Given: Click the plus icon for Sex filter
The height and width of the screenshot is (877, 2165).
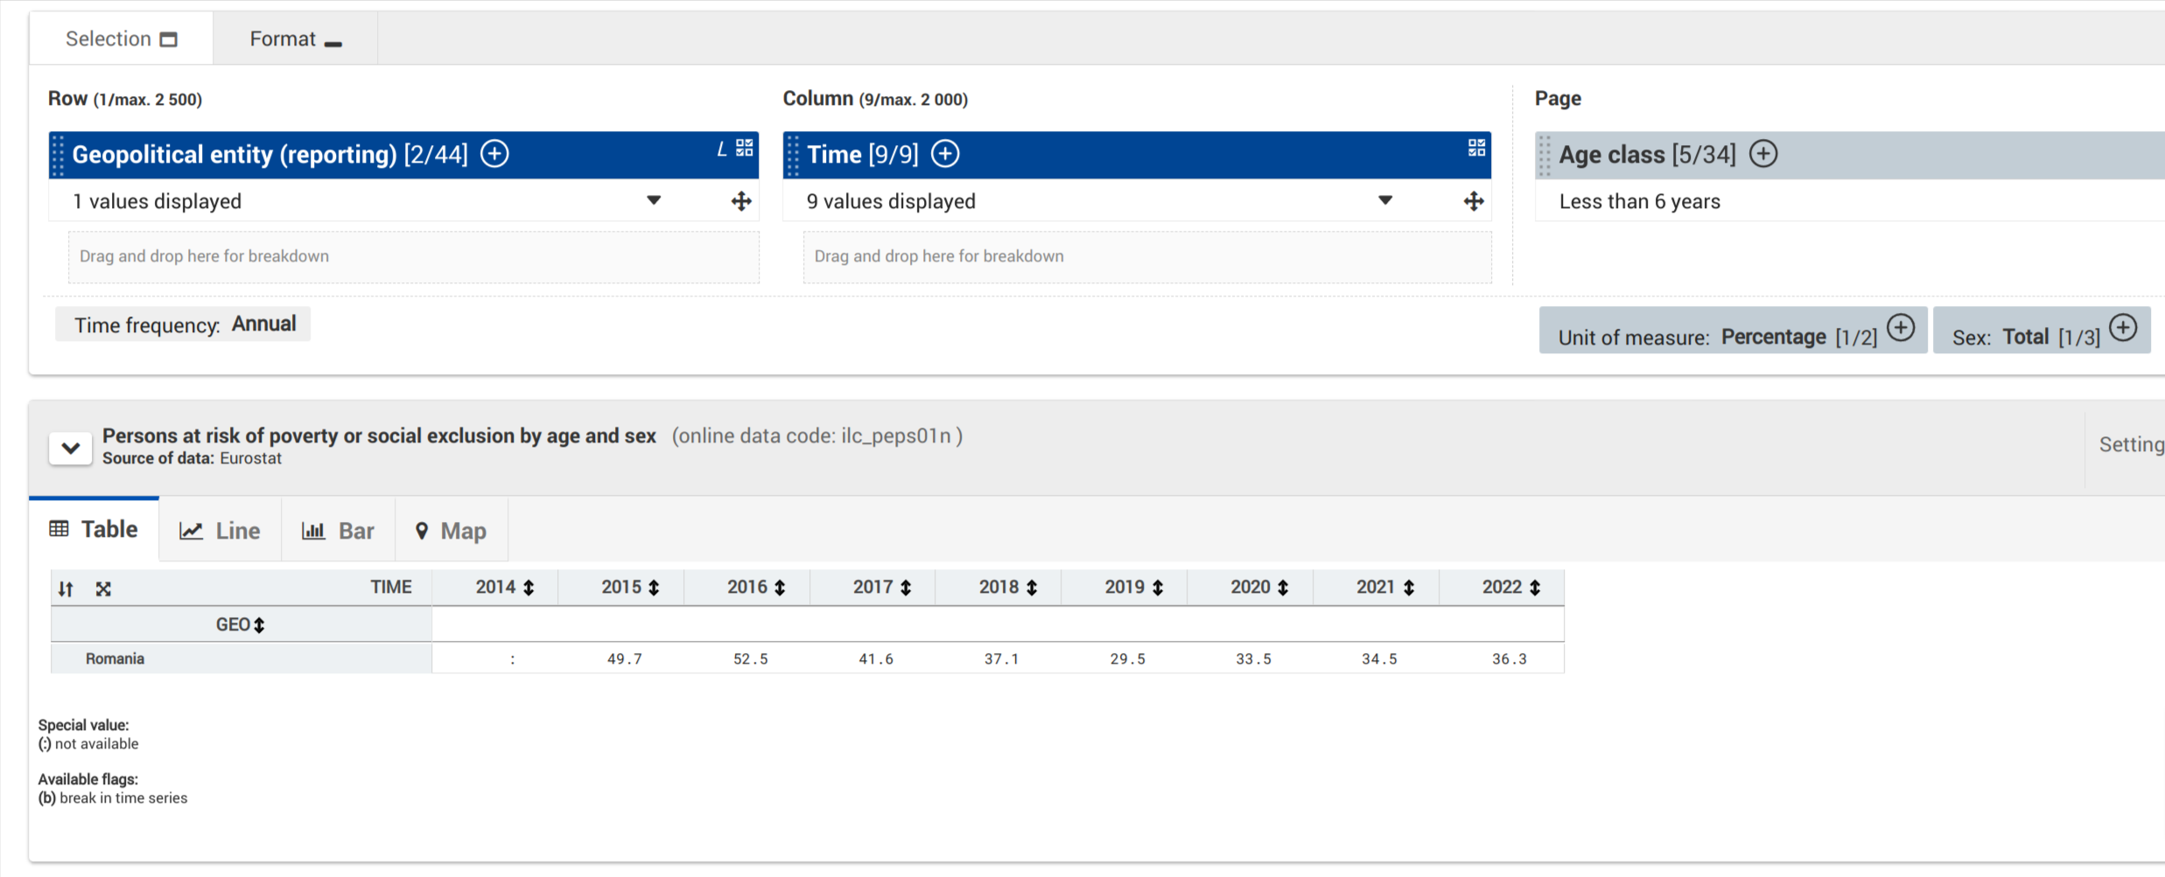Looking at the screenshot, I should 2122,328.
